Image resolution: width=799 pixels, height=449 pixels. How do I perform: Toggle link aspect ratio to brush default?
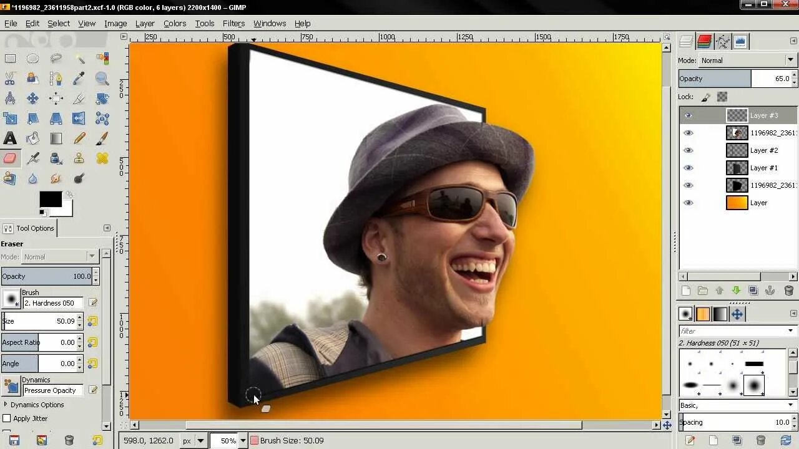(x=92, y=342)
